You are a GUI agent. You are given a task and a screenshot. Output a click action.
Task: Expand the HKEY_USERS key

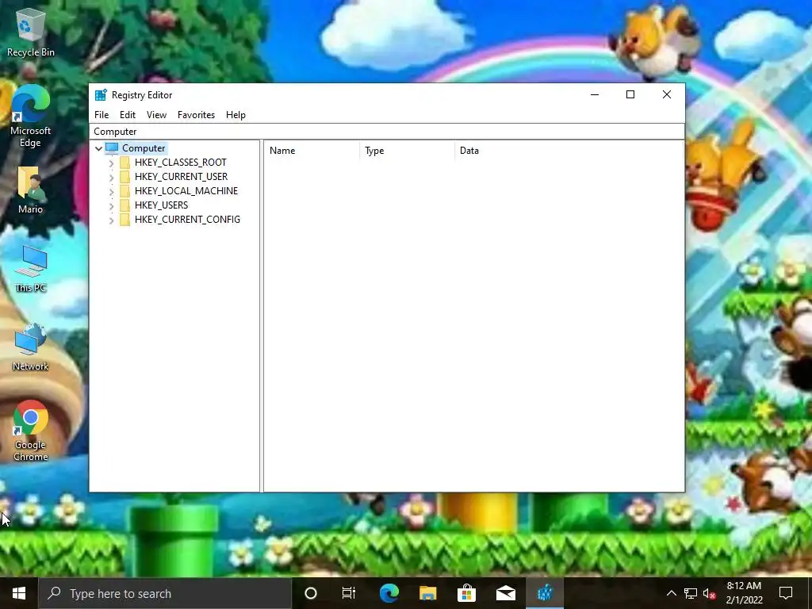(x=111, y=205)
